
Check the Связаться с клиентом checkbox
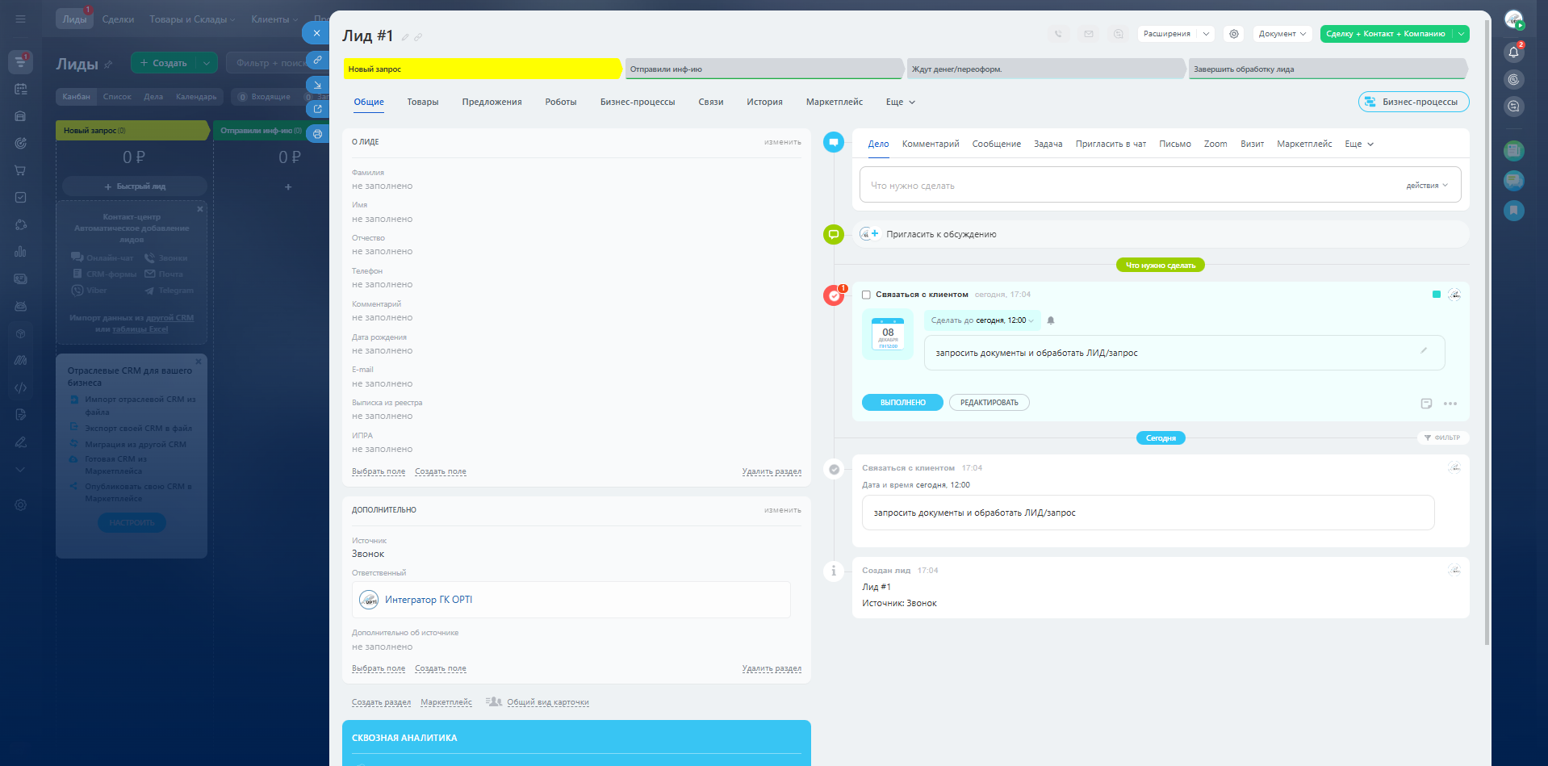point(866,295)
